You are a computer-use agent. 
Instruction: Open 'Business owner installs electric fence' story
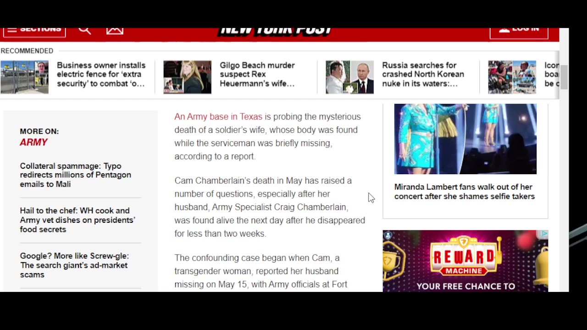(101, 74)
